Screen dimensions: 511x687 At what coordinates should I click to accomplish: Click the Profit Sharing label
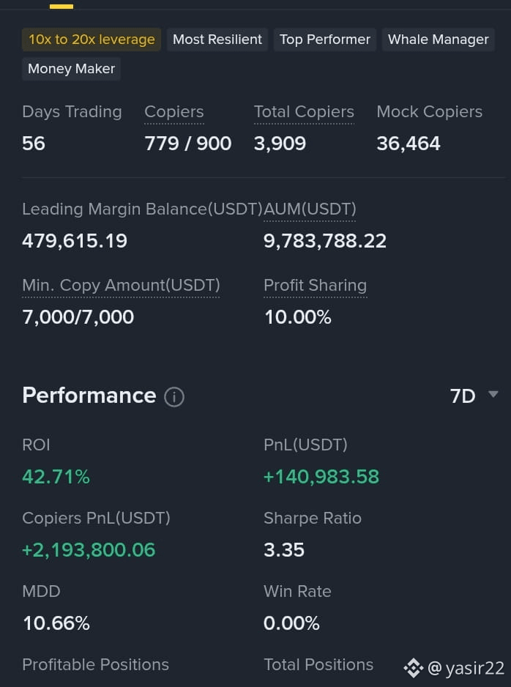316,286
